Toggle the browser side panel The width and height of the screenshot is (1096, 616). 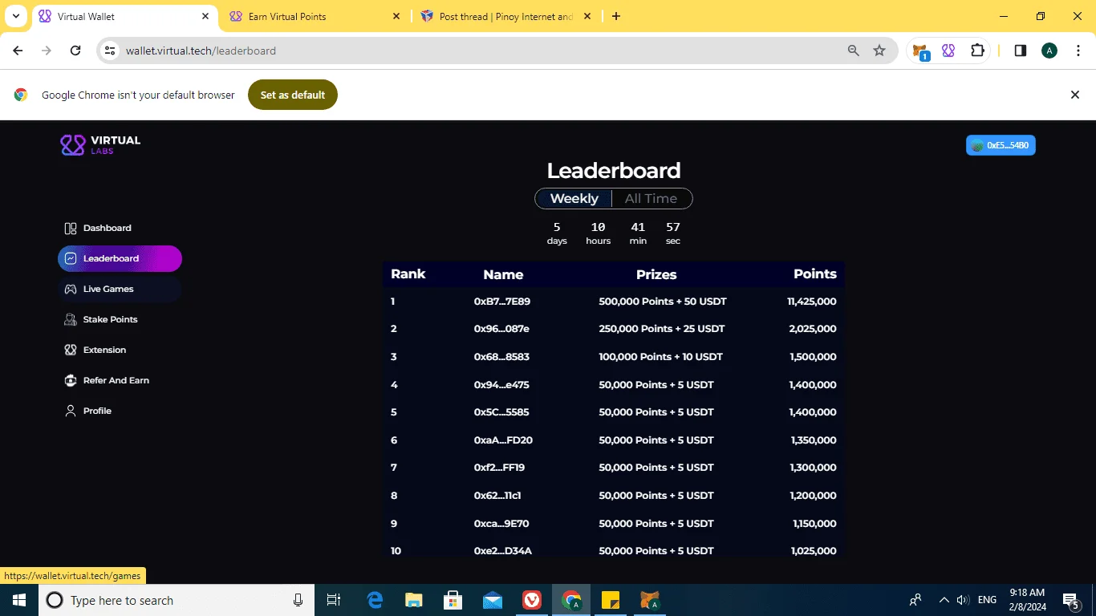point(1021,51)
